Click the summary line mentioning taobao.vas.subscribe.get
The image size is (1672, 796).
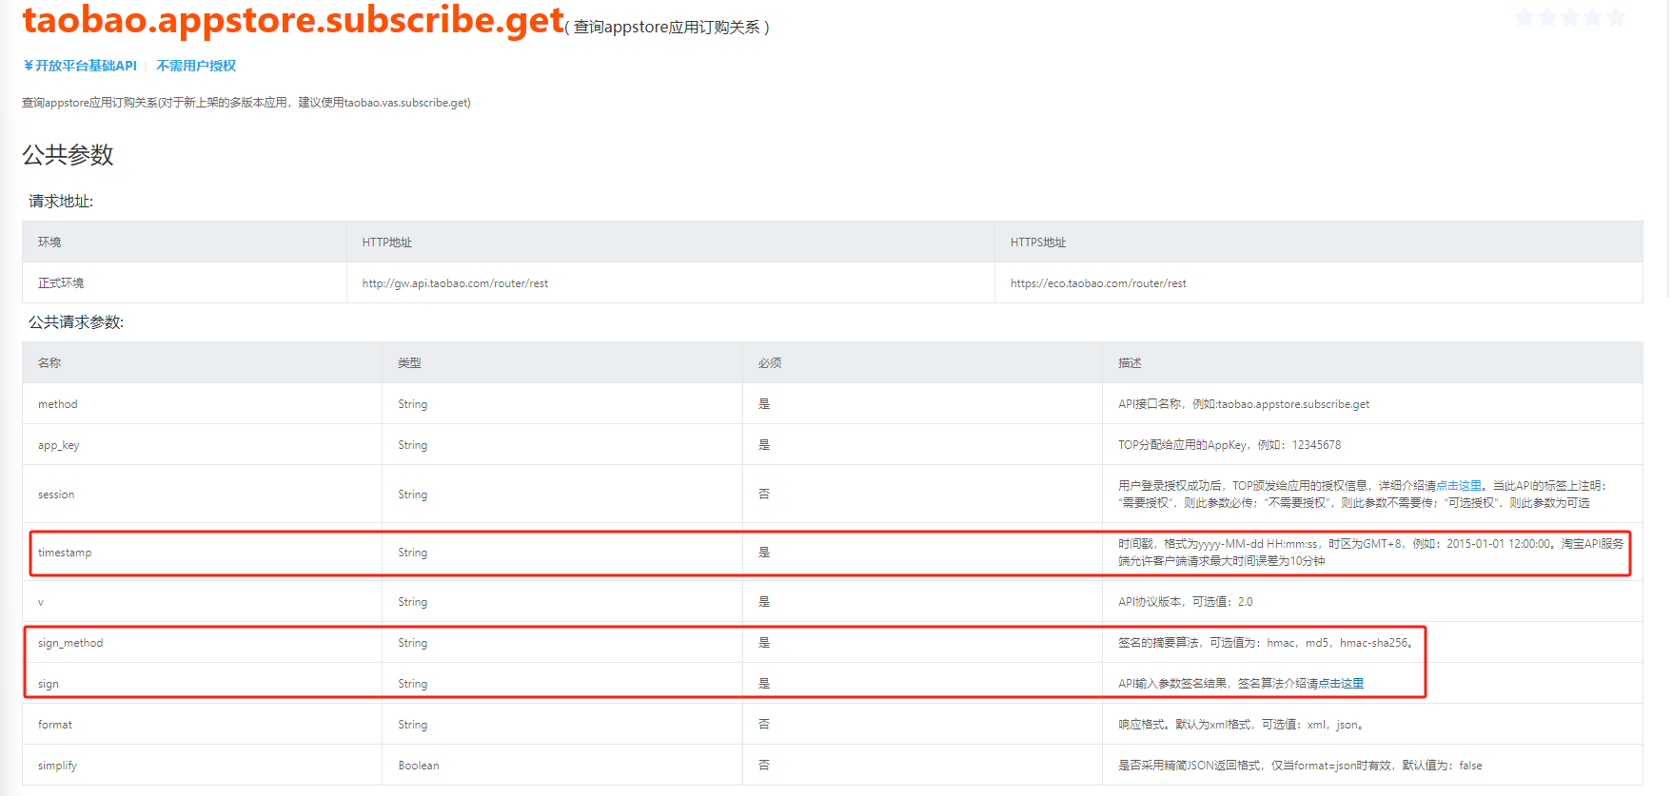246,102
